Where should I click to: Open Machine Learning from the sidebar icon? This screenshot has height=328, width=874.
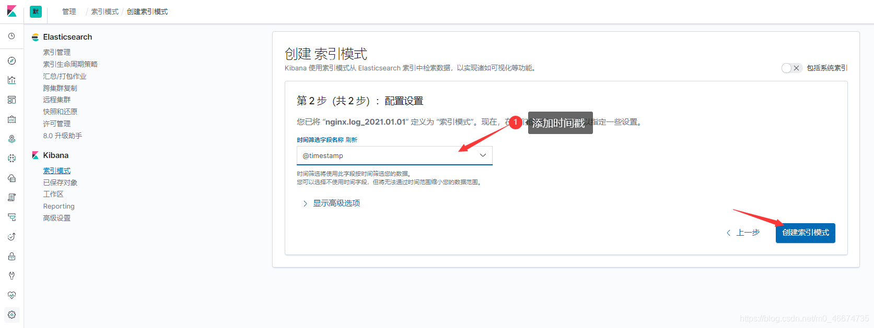coord(11,159)
